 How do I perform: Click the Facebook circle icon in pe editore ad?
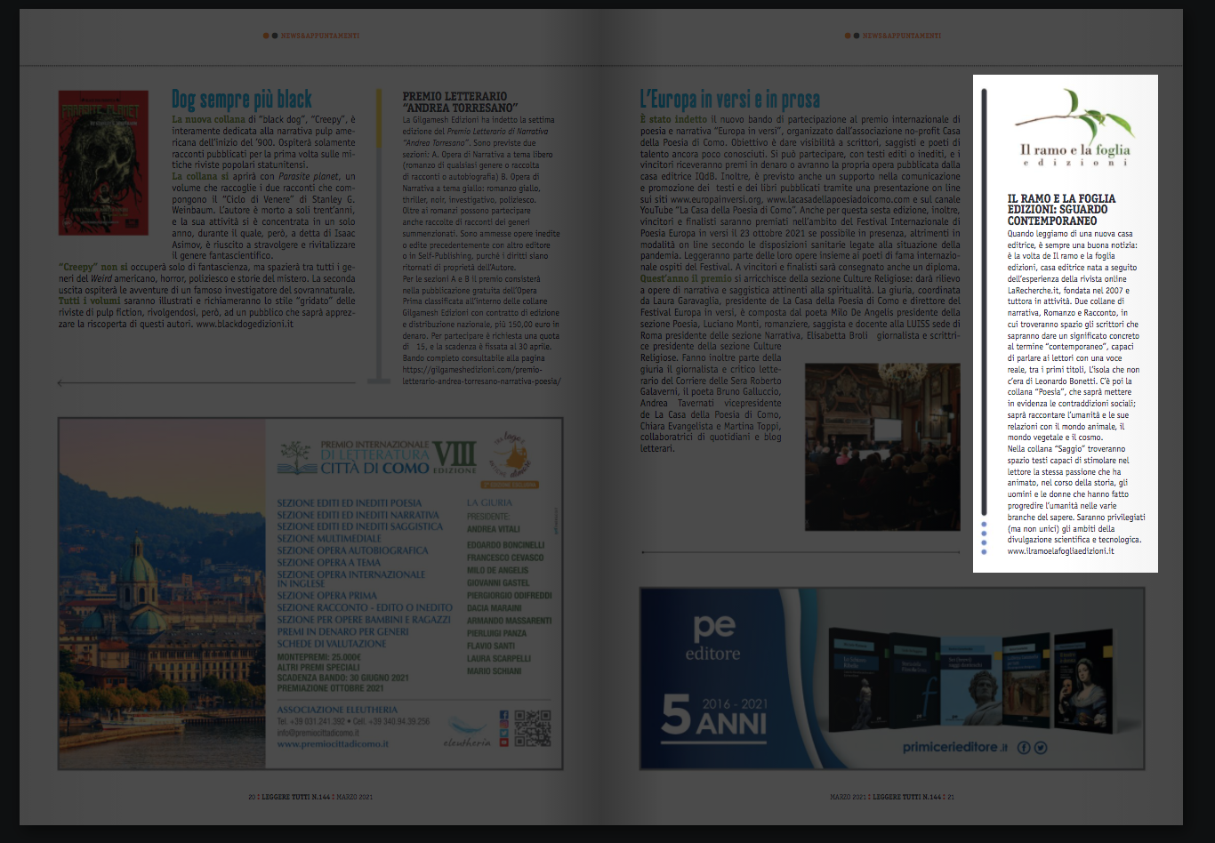click(x=1024, y=748)
